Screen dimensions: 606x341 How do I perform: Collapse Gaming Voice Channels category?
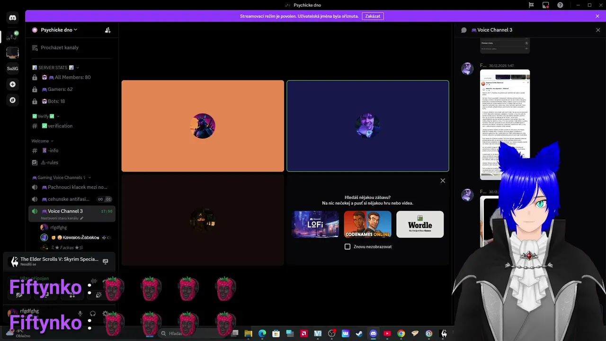coord(61,178)
